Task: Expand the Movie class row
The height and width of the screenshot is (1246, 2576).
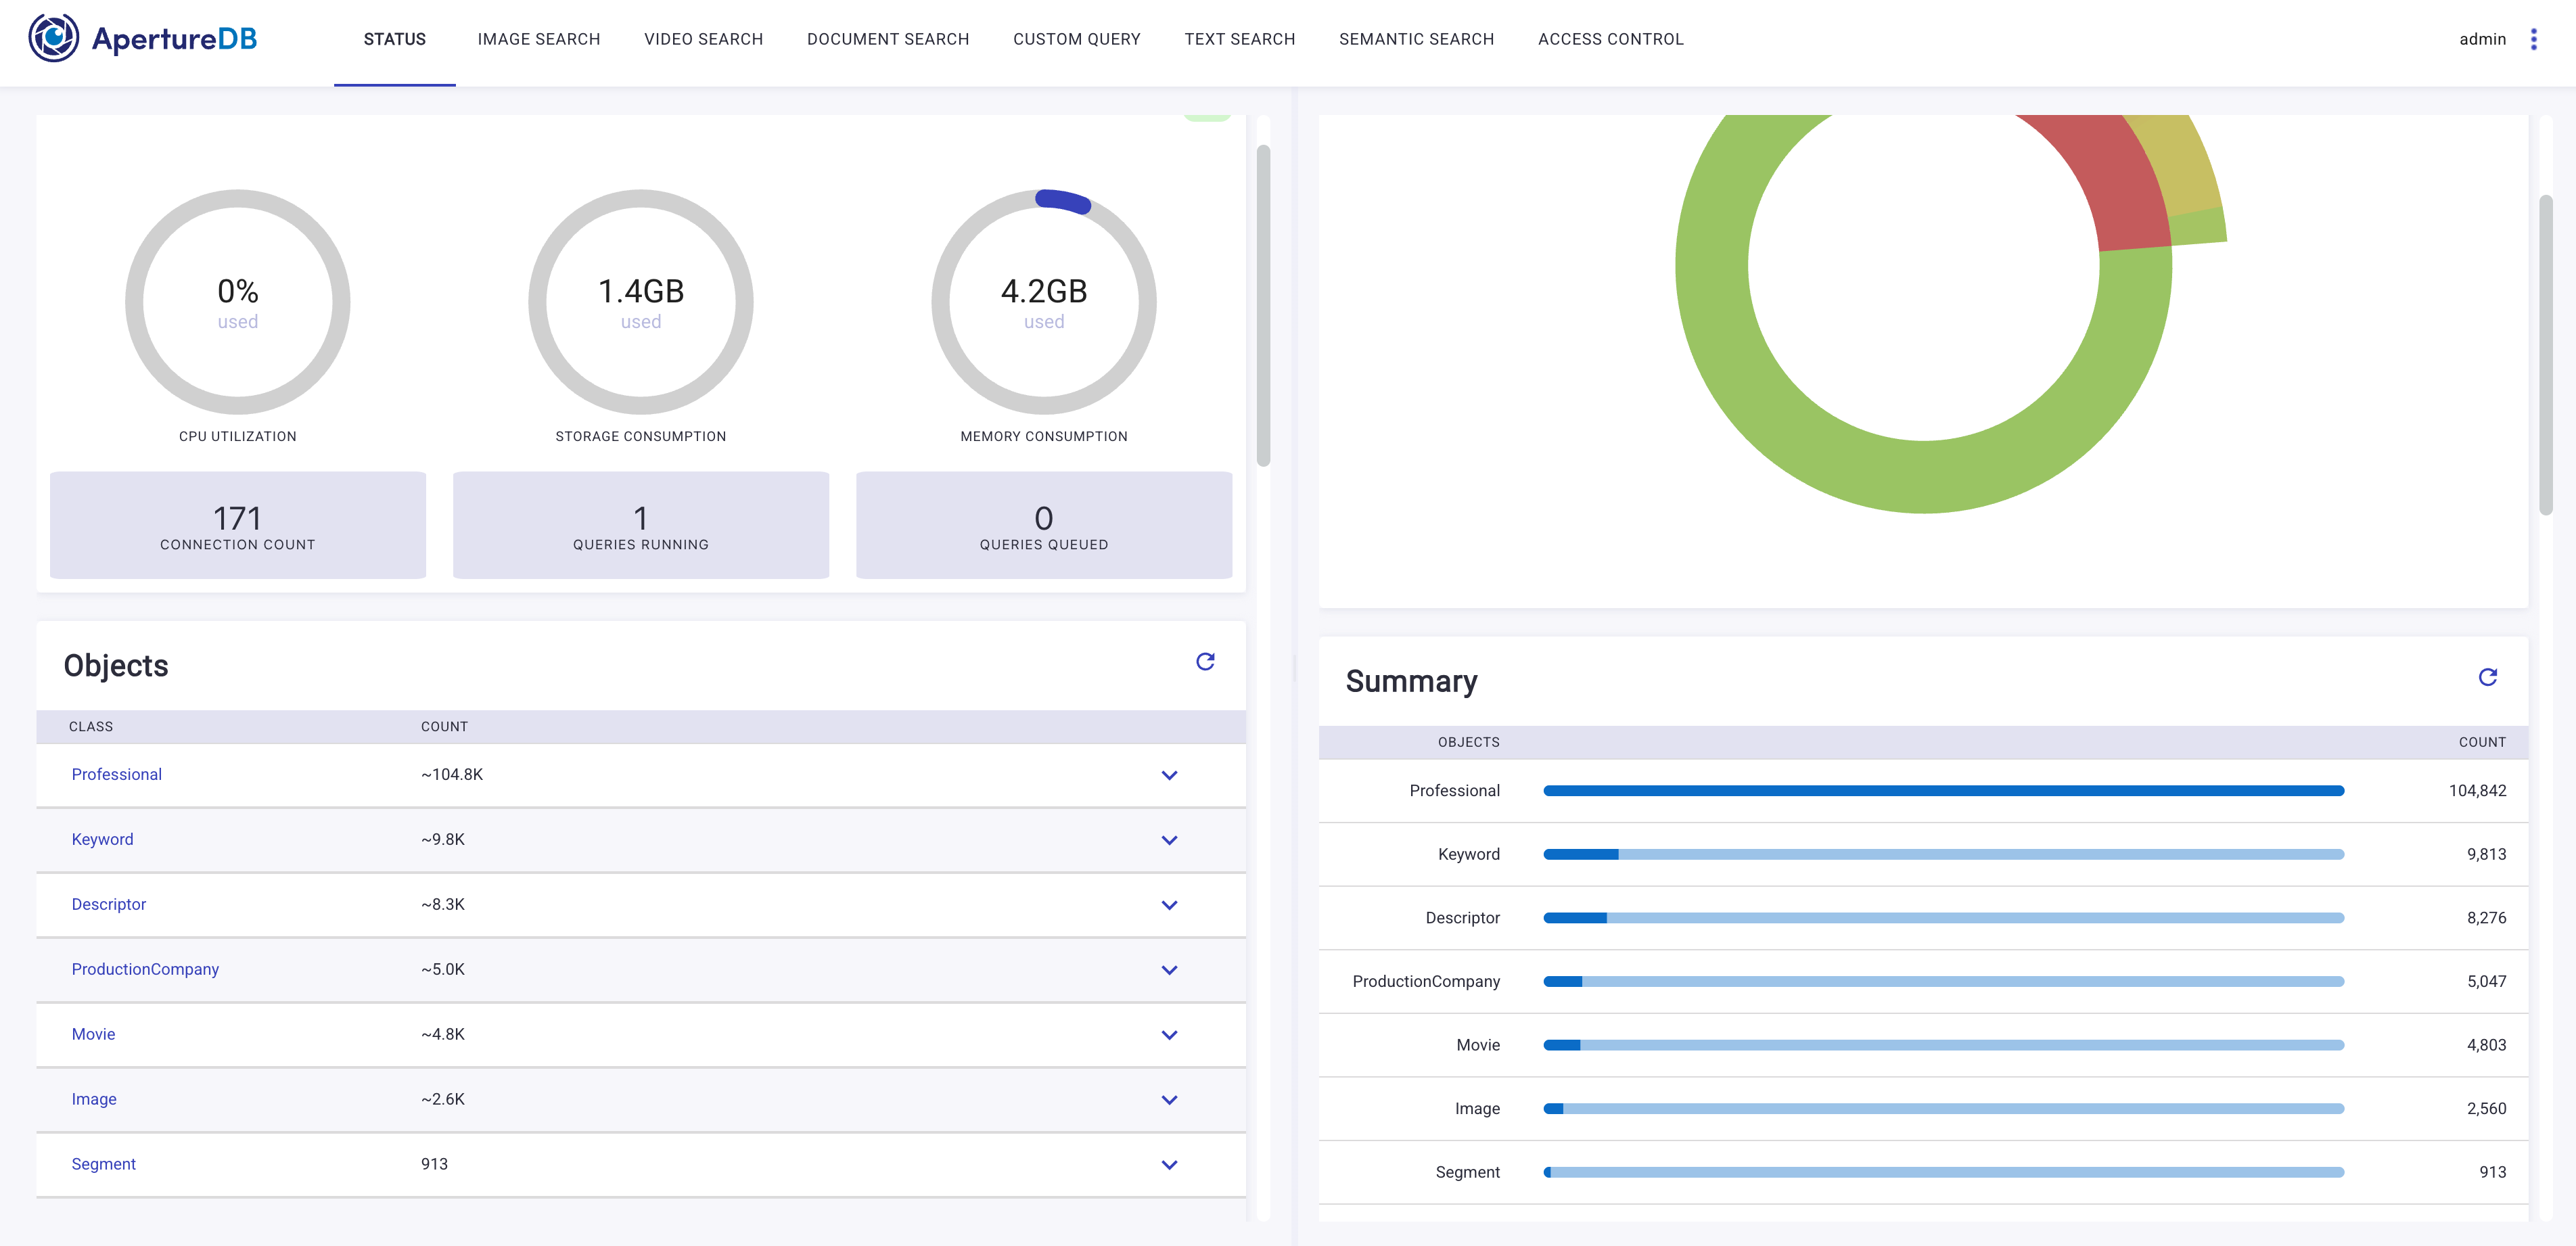Action: [x=1169, y=1035]
